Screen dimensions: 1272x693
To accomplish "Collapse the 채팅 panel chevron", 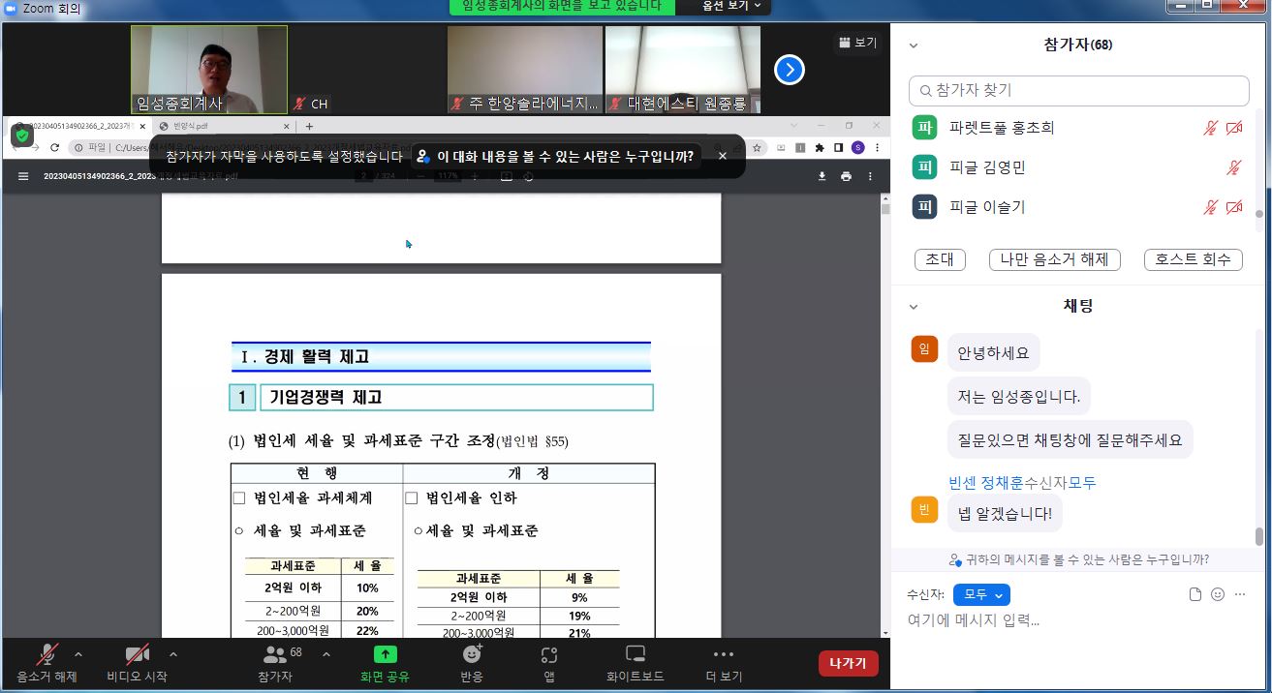I will 913,307.
